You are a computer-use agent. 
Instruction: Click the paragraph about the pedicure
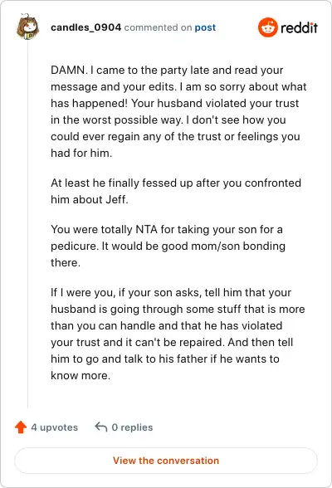168,246
